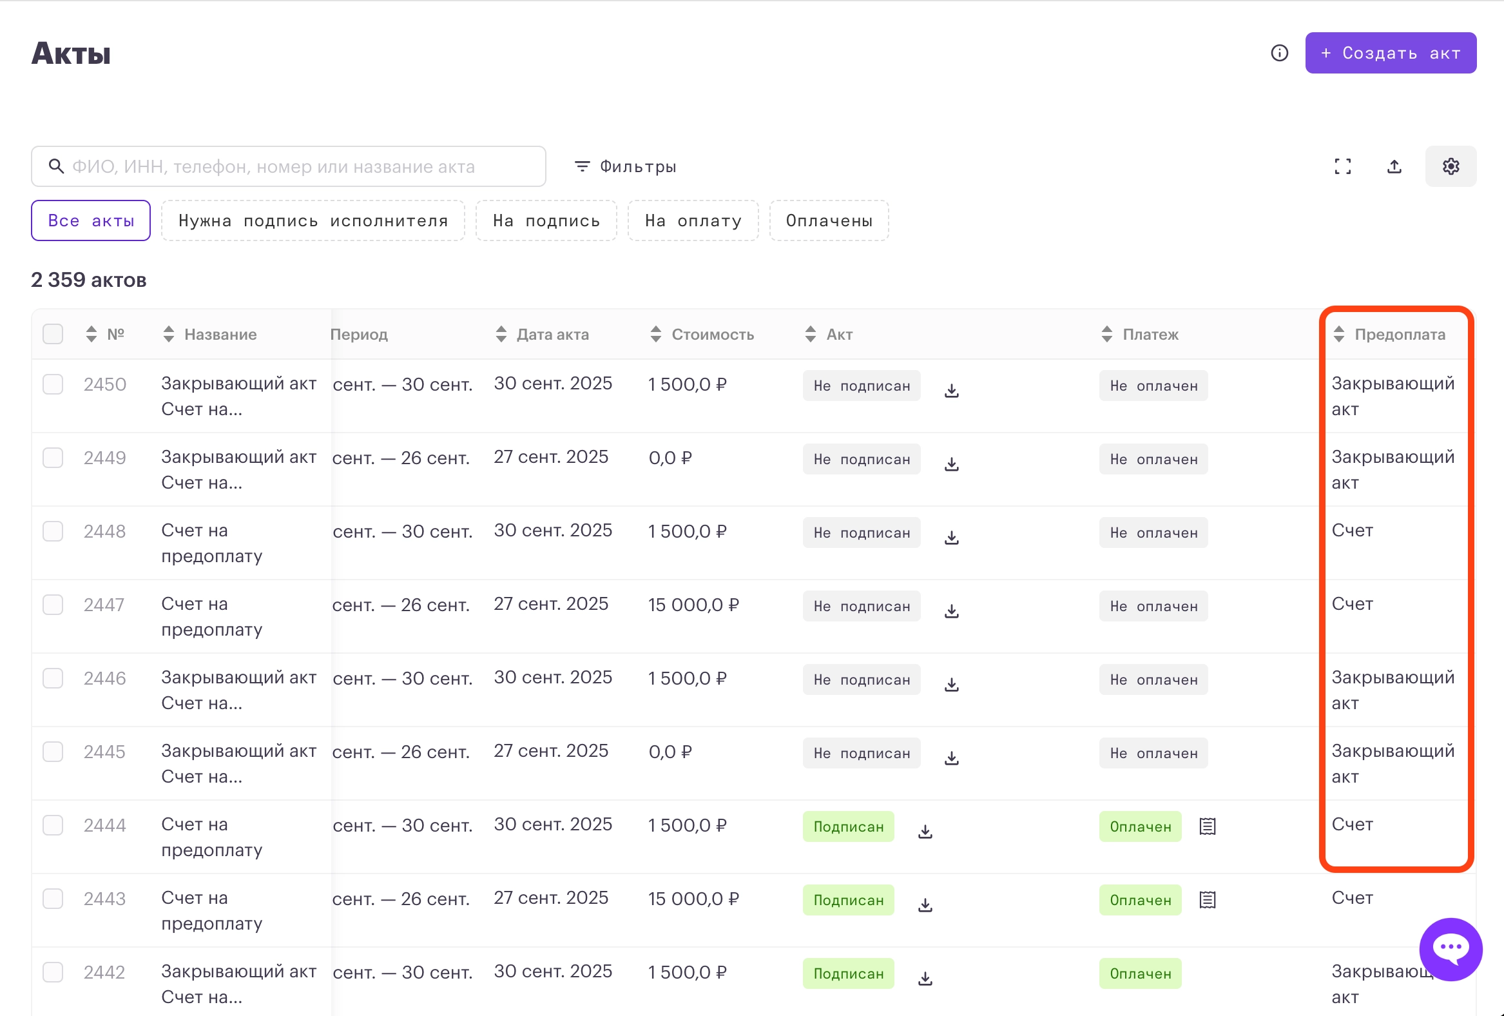Click the Создать акт button
The width and height of the screenshot is (1504, 1016).
1390,53
